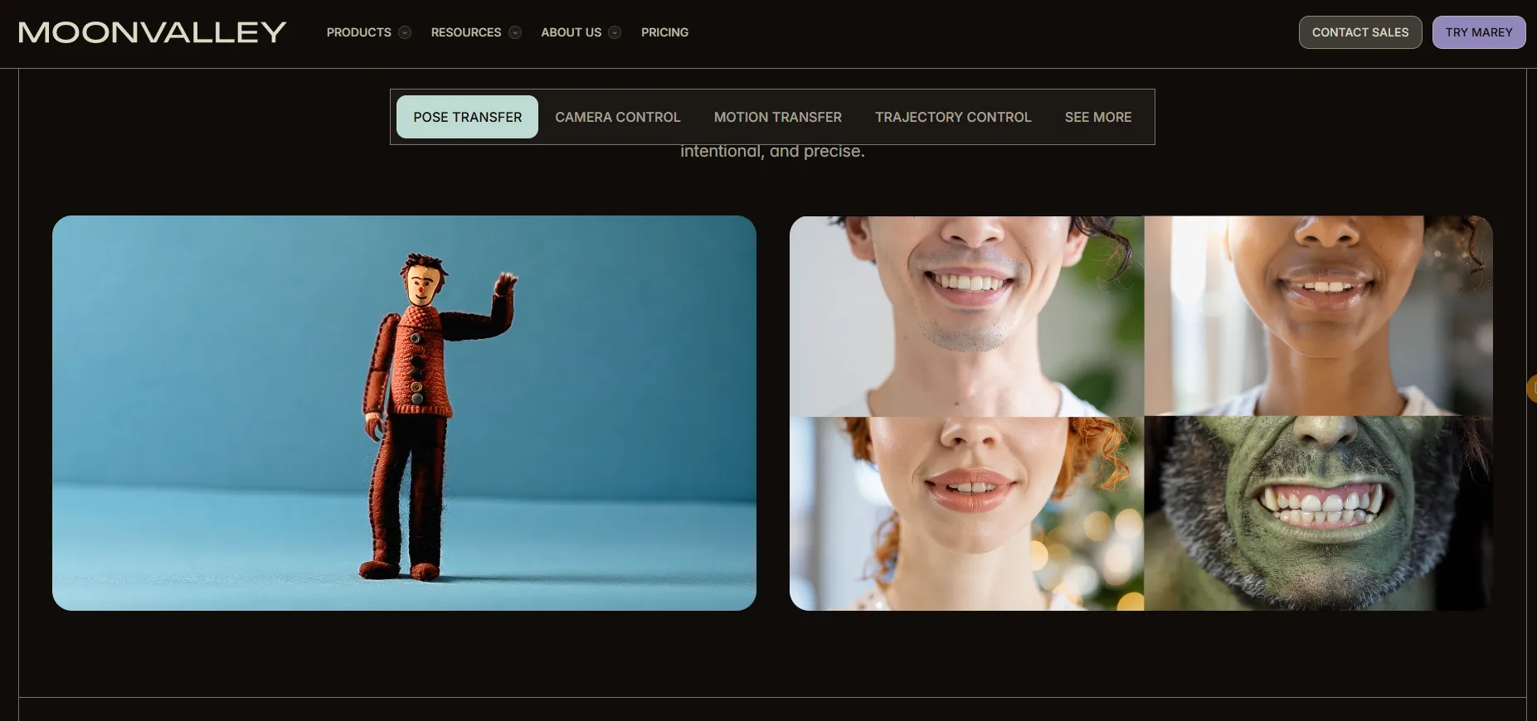Screen dimensions: 1537x721
Task: Click the smiling man with stubble clip
Action: click(966, 316)
